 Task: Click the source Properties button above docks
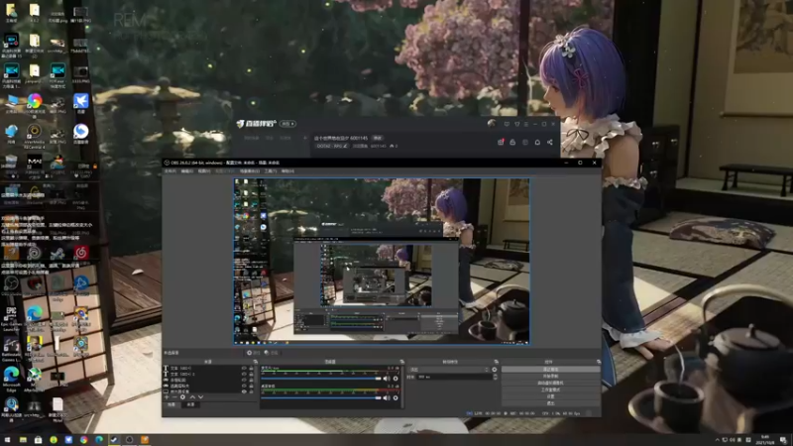click(x=254, y=353)
